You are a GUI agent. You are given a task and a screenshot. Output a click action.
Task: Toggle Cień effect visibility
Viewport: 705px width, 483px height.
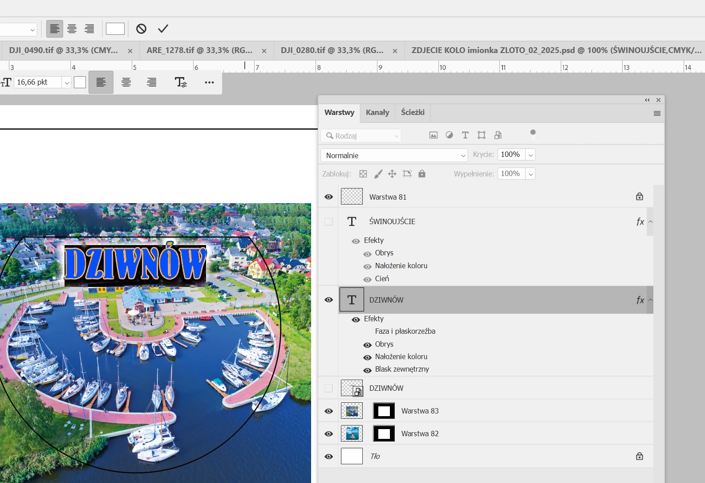[367, 279]
